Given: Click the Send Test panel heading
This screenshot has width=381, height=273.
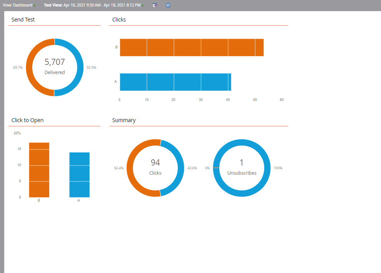Looking at the screenshot, I should click(x=23, y=20).
